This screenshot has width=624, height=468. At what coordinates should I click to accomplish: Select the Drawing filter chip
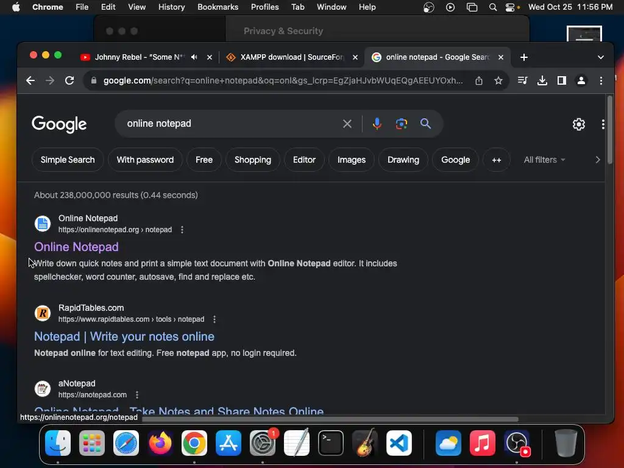403,160
